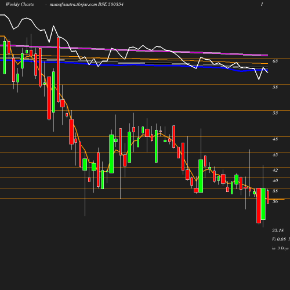
Task: Click the "Weekly Charts" title text
Action: click(20, 5)
